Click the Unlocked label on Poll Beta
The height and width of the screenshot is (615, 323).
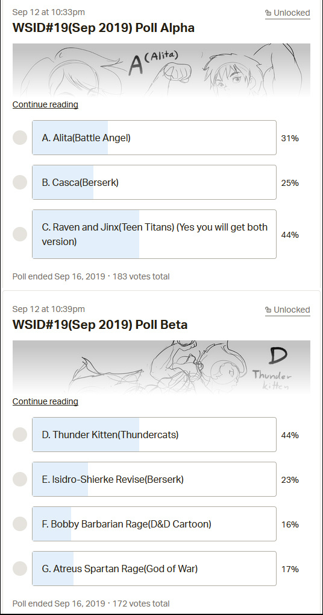[x=292, y=310]
